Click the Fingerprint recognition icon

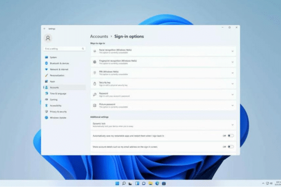tap(95, 62)
